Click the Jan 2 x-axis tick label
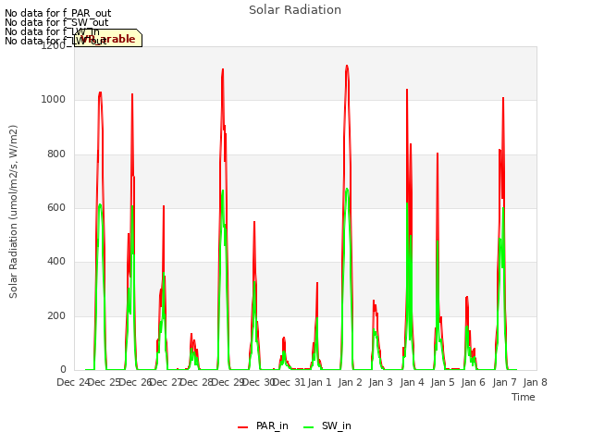This screenshot has height=444, width=592. [x=350, y=382]
